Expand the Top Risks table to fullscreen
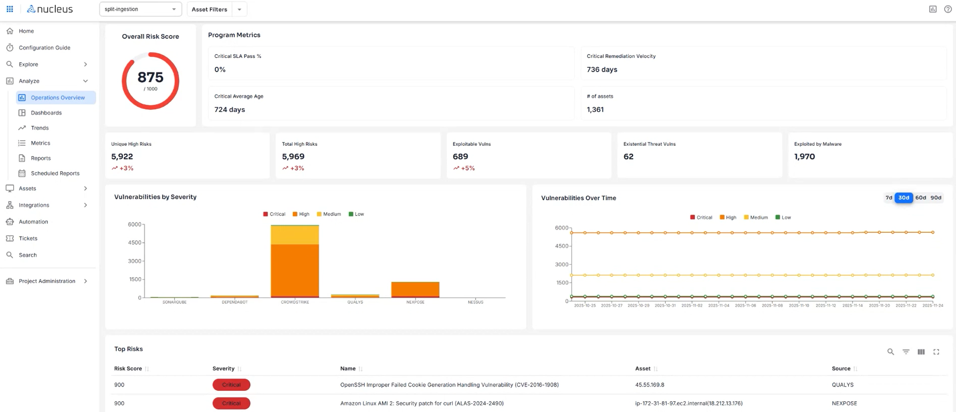Image resolution: width=956 pixels, height=412 pixels. coord(937,351)
